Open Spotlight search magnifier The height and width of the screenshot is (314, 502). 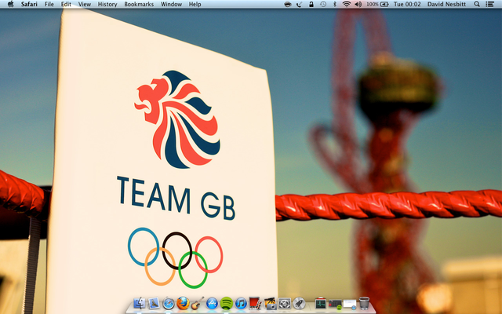(x=477, y=4)
